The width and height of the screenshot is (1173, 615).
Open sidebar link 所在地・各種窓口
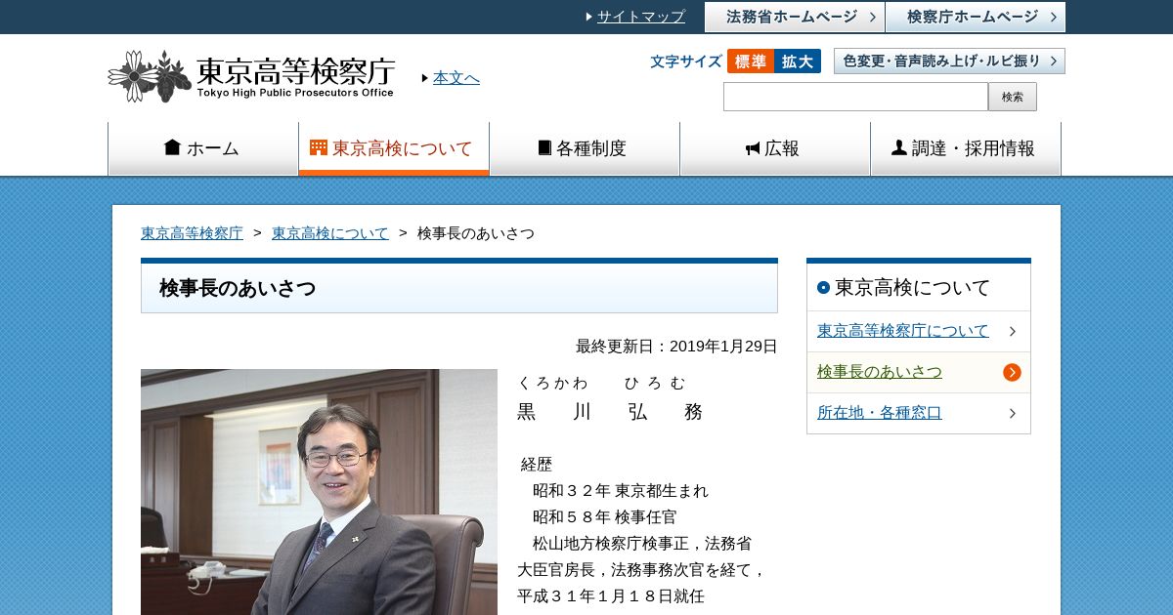click(x=880, y=413)
